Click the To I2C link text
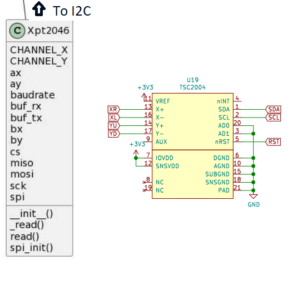This screenshot has width=297, height=294. pos(72,11)
